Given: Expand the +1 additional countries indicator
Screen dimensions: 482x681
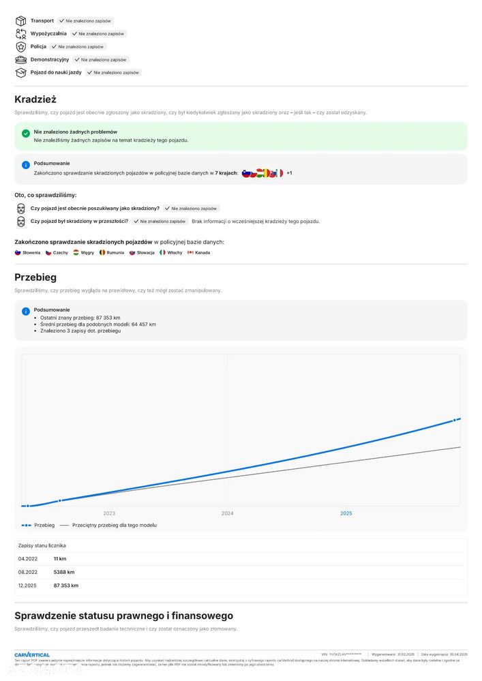Looking at the screenshot, I should pos(289,173).
